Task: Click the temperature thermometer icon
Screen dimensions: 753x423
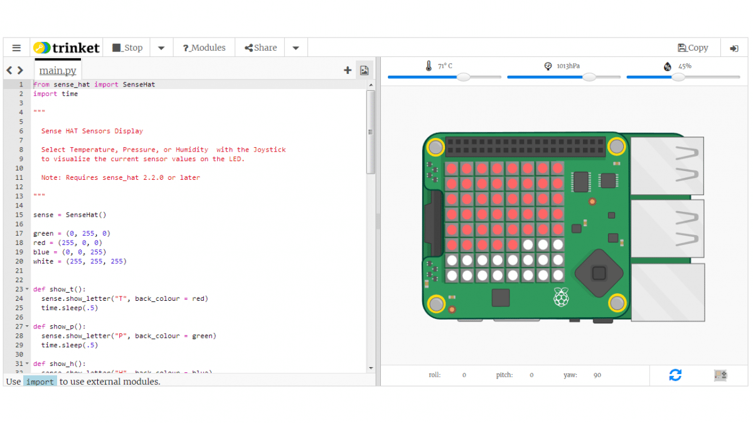Action: 429,65
